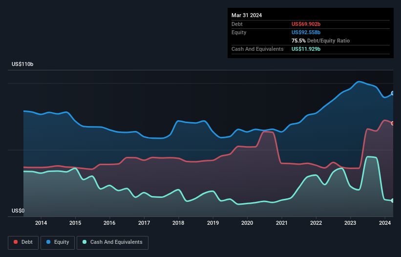Click the 2014 x-axis label
This screenshot has height=257, width=401.
(41, 223)
